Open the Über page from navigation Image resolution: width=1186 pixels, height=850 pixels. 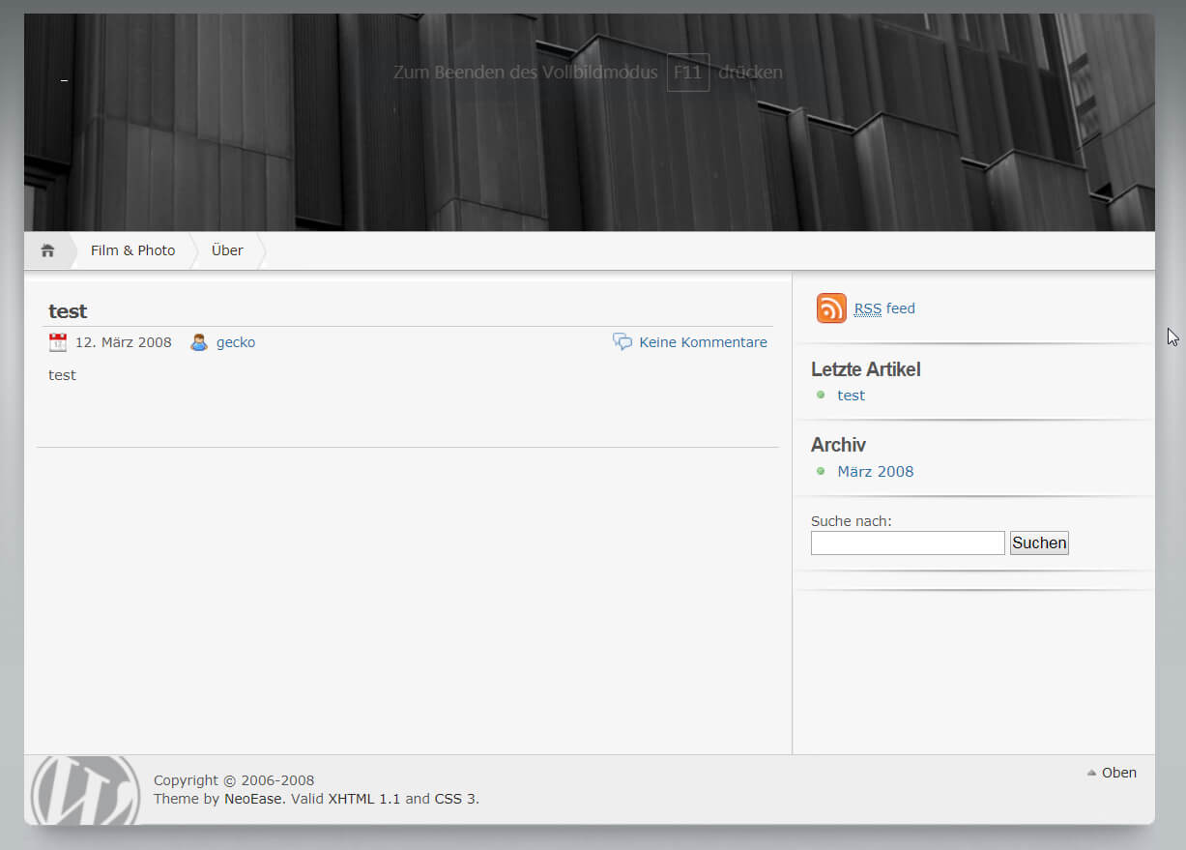(x=227, y=250)
